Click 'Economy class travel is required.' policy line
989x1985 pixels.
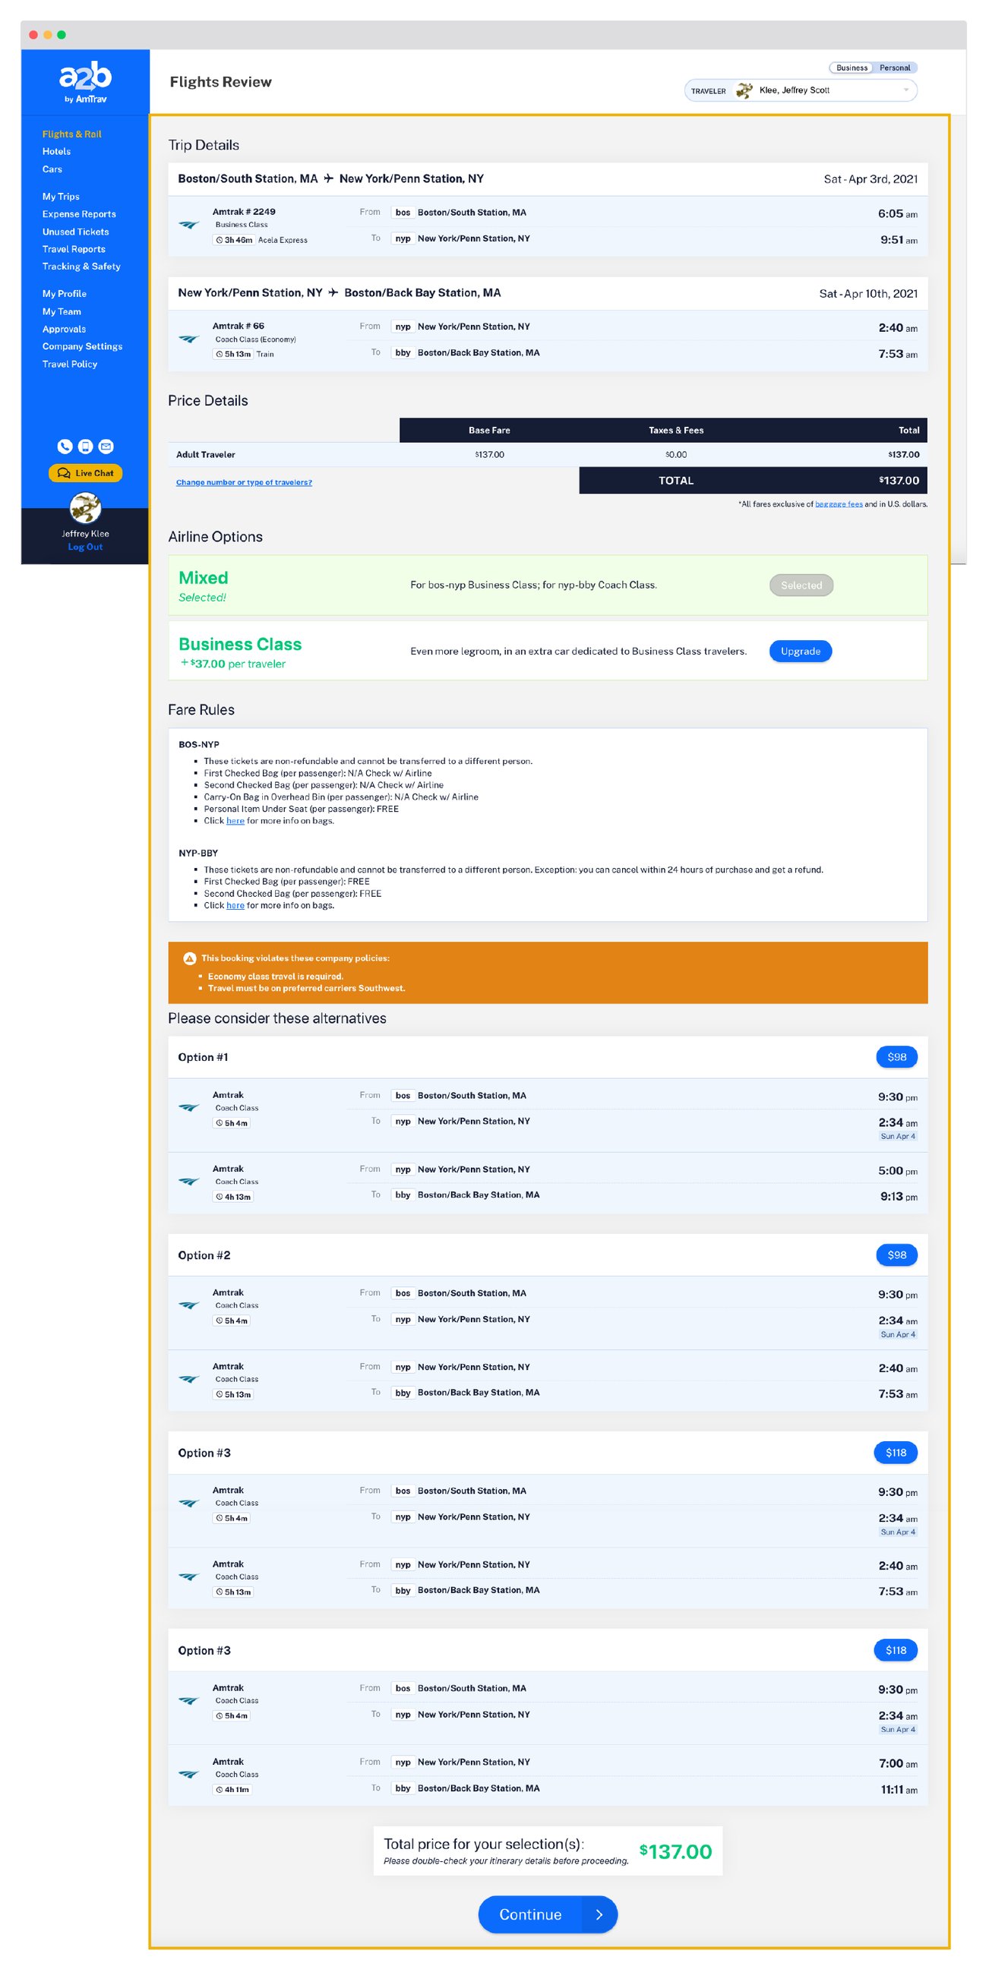coord(275,977)
